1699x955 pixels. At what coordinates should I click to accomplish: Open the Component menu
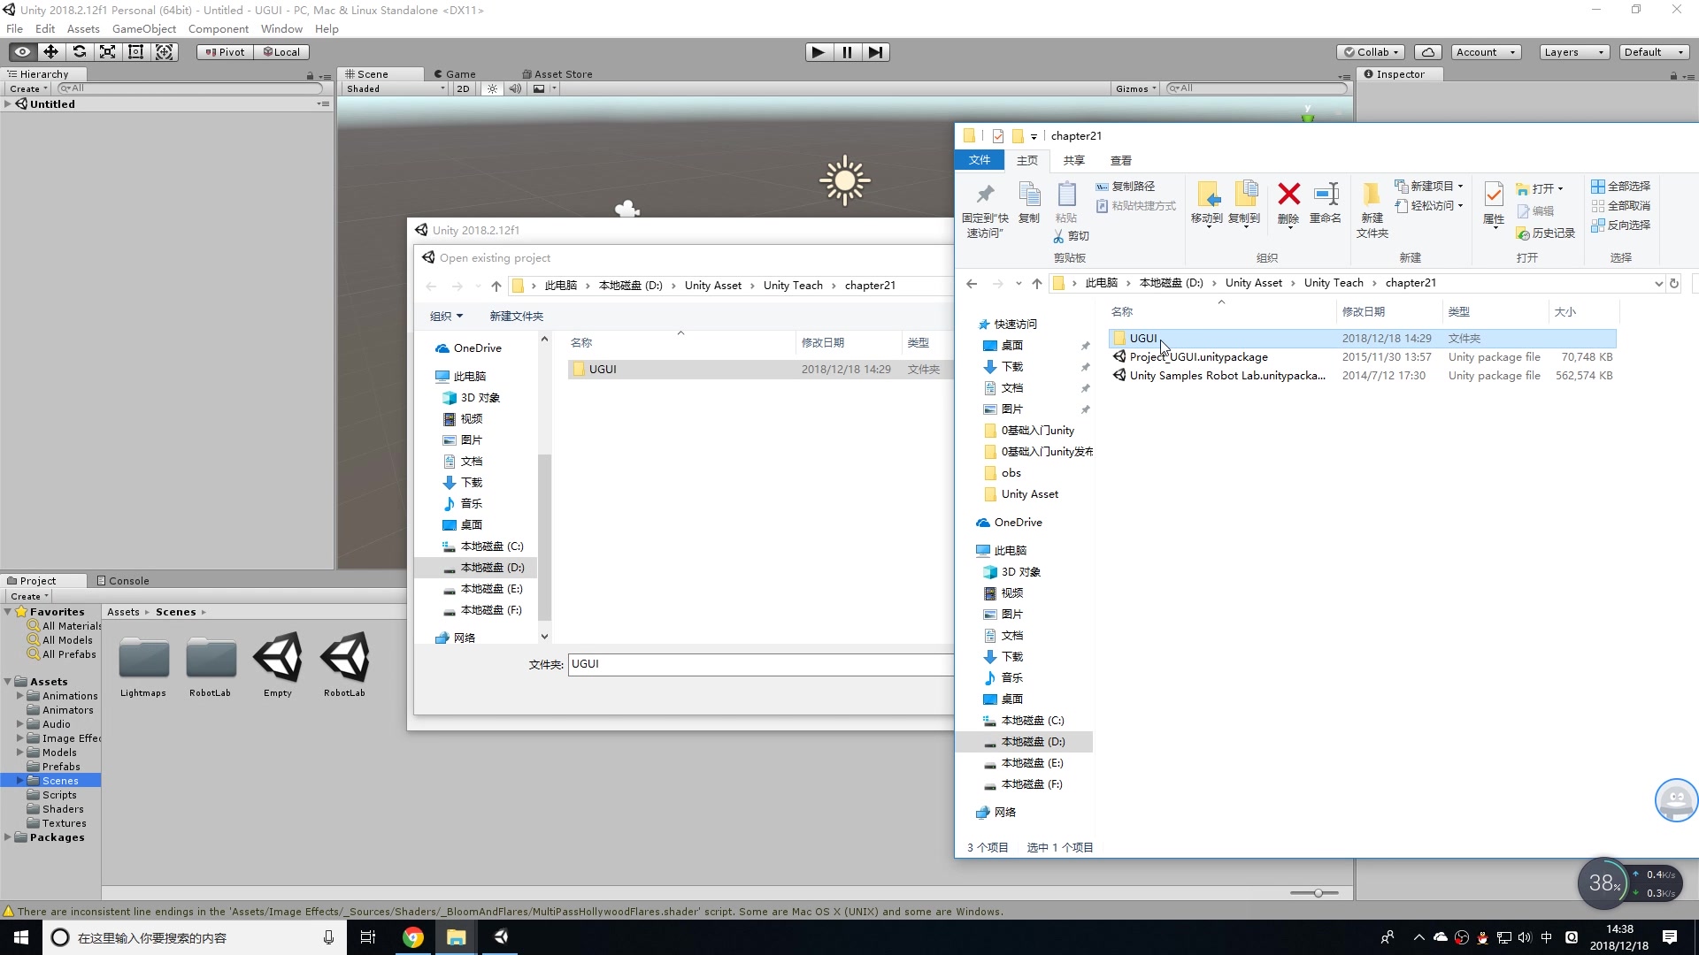pyautogui.click(x=219, y=29)
